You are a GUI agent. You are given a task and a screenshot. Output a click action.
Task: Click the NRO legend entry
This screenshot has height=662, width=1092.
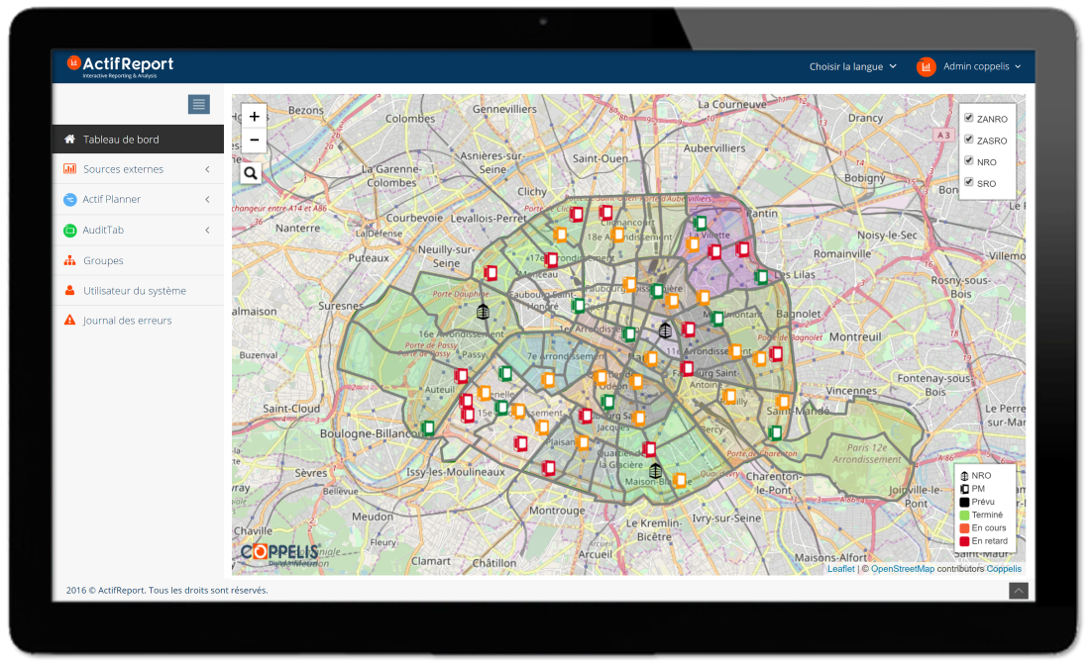tap(976, 476)
